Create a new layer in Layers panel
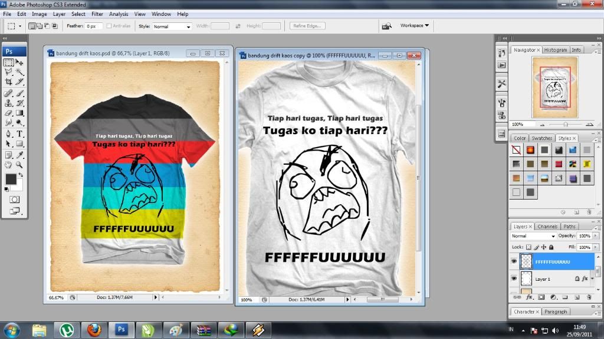The width and height of the screenshot is (604, 339). [577, 297]
